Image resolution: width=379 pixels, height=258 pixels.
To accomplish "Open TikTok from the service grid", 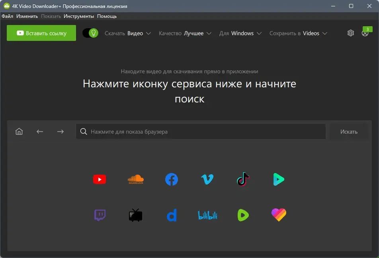I will [x=243, y=179].
